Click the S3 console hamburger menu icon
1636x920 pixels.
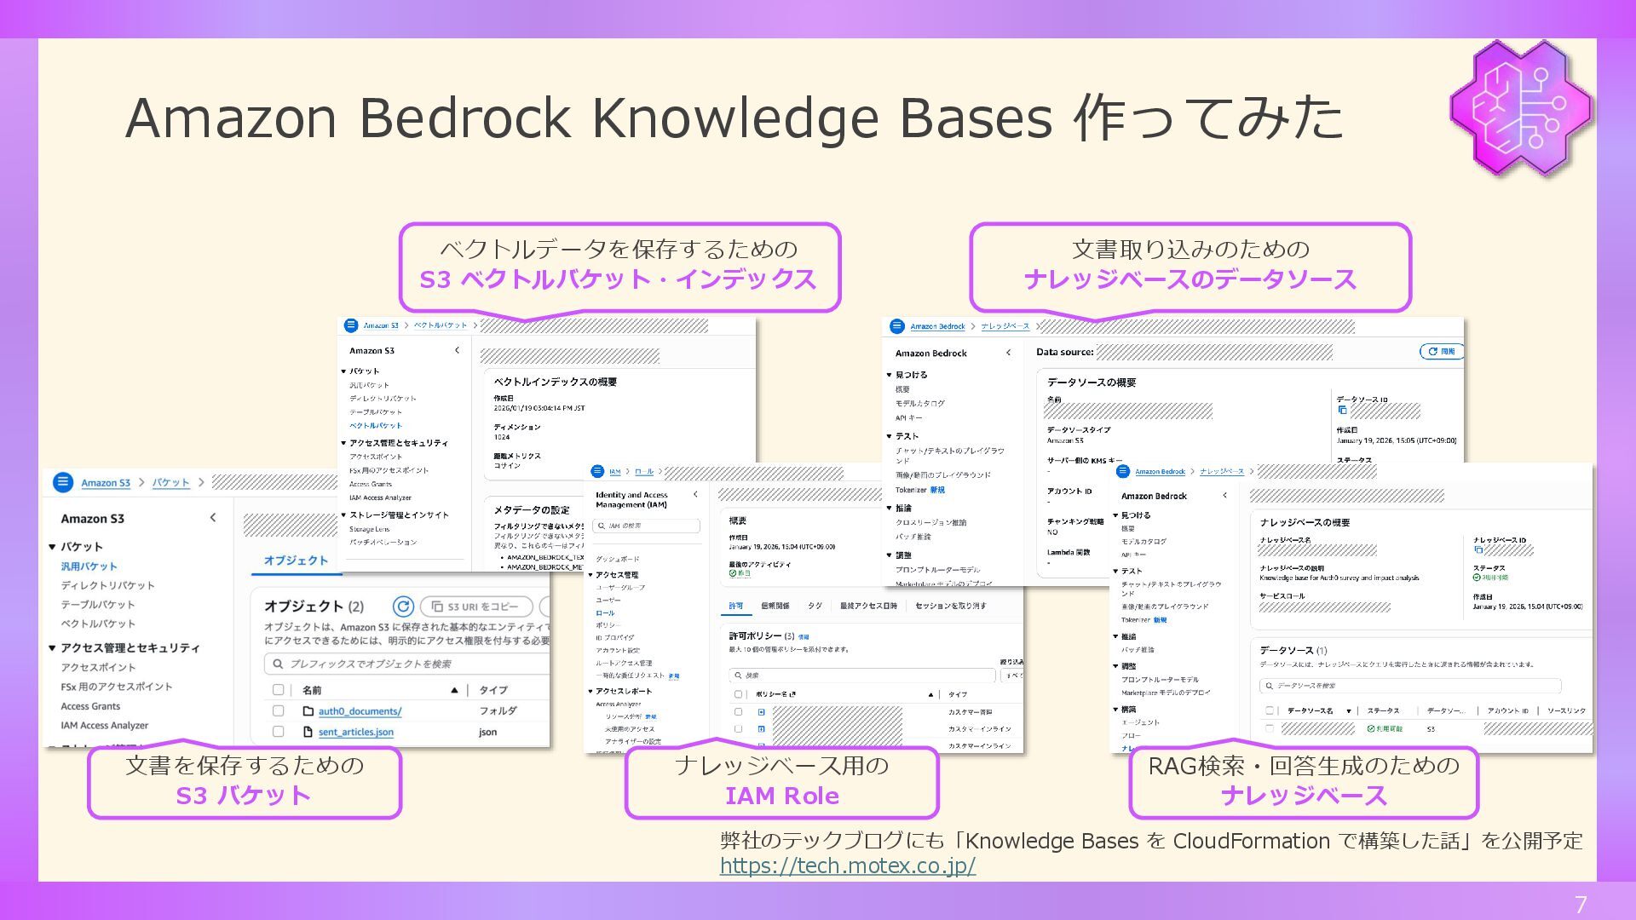pos(63,482)
